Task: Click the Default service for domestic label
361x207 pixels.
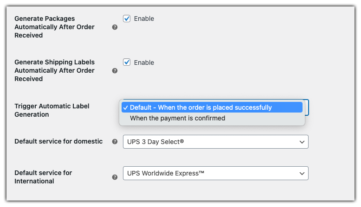Action: pyautogui.click(x=58, y=141)
